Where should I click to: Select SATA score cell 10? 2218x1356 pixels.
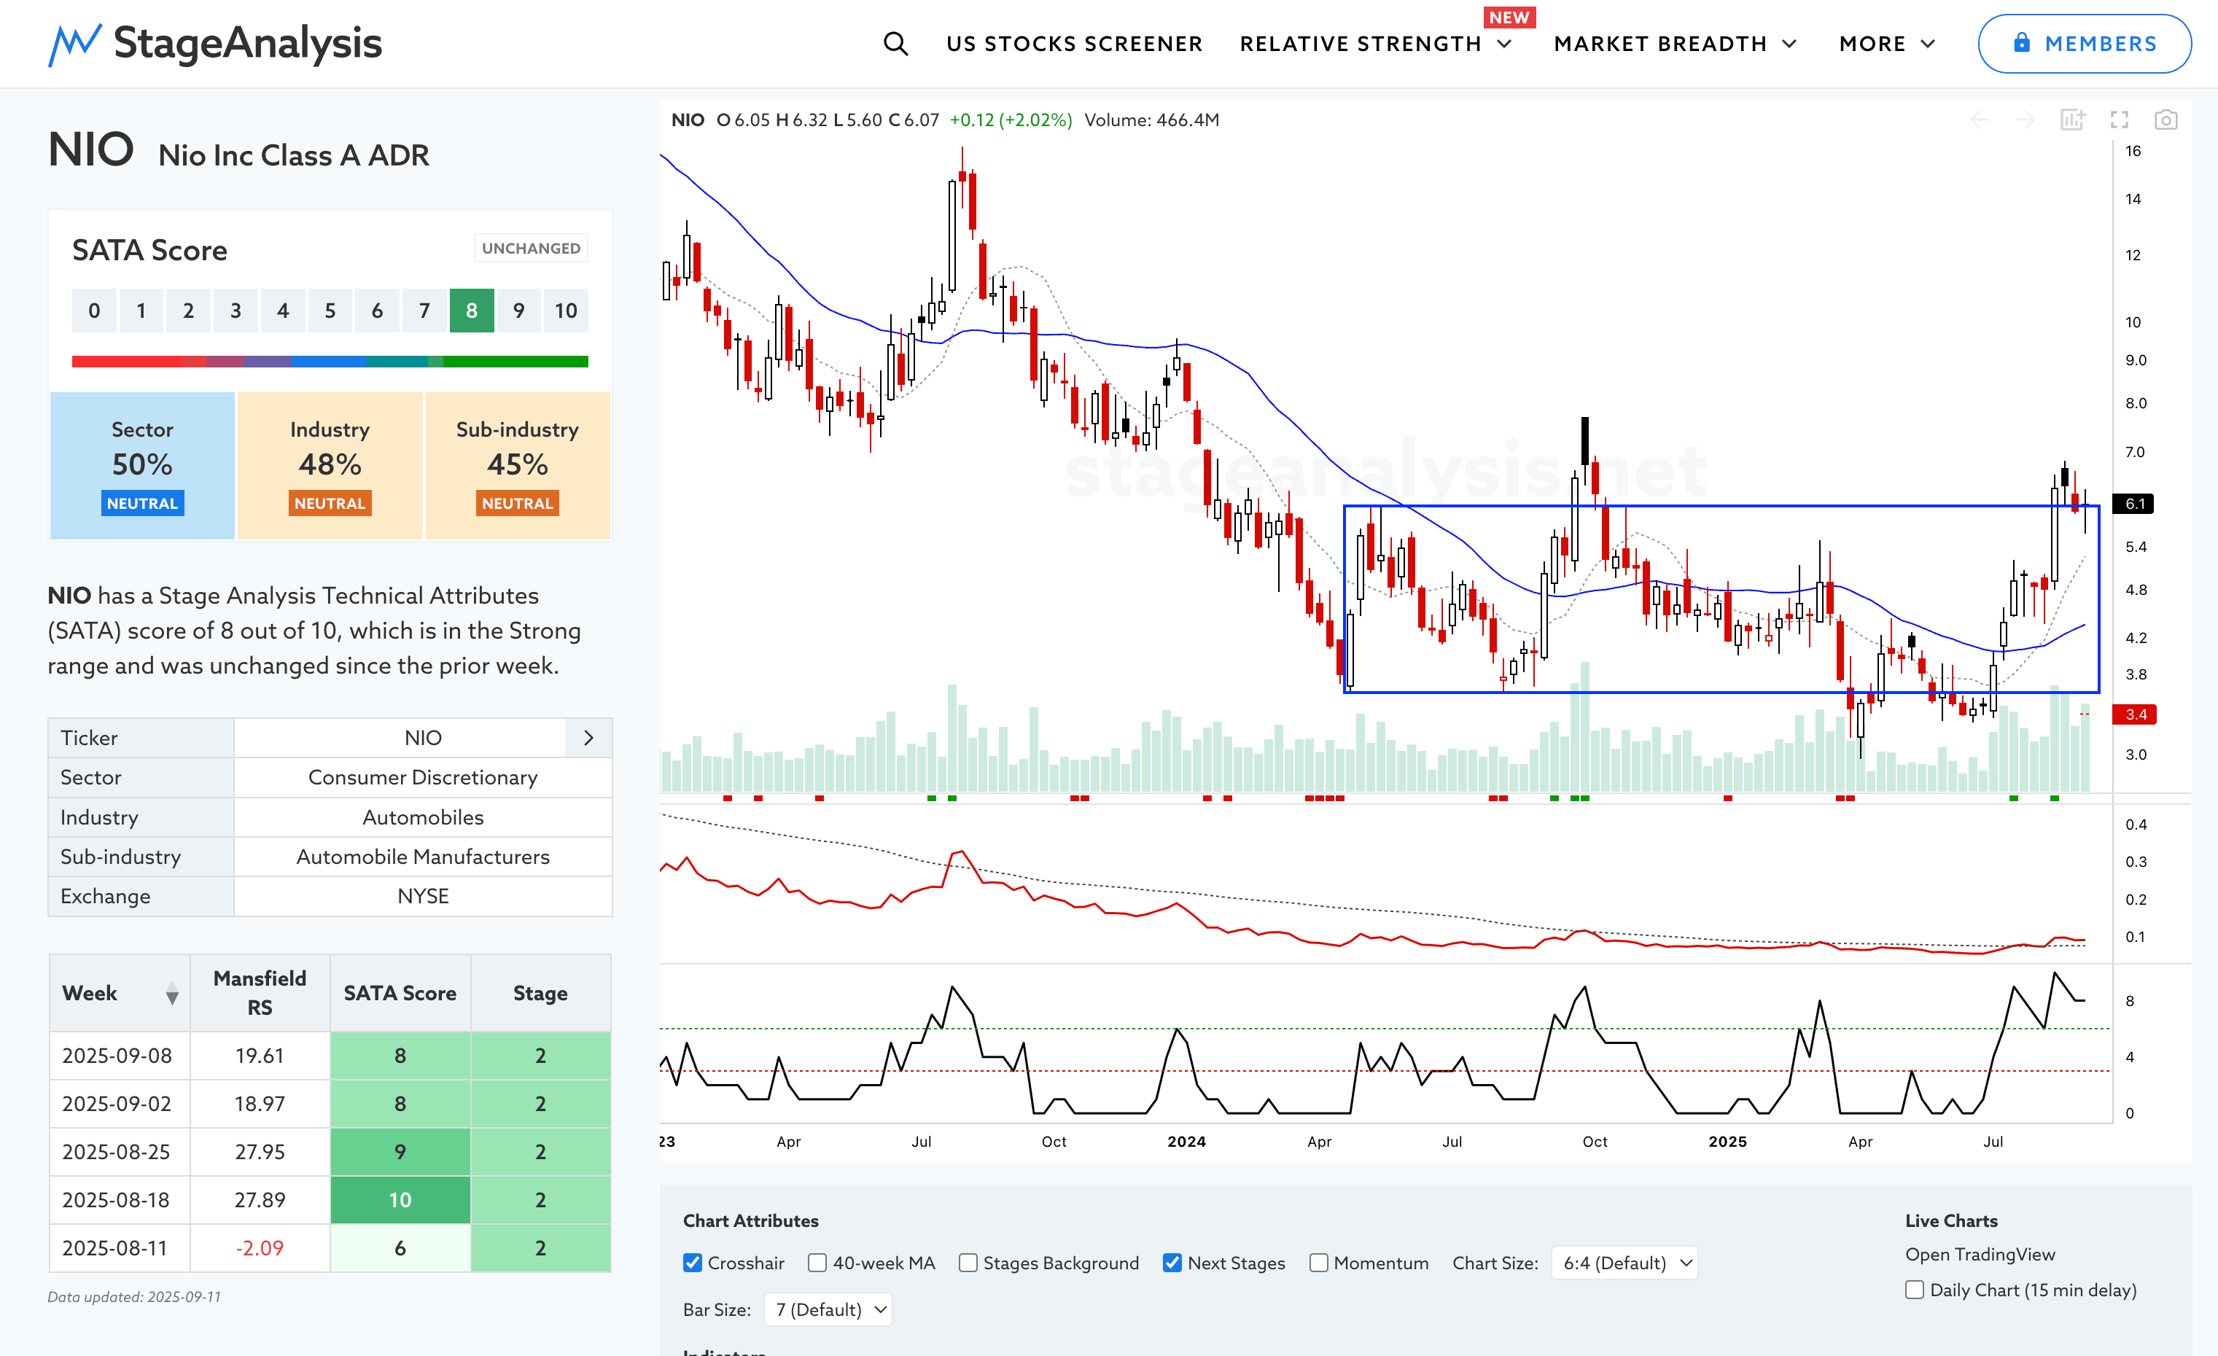pos(565,311)
